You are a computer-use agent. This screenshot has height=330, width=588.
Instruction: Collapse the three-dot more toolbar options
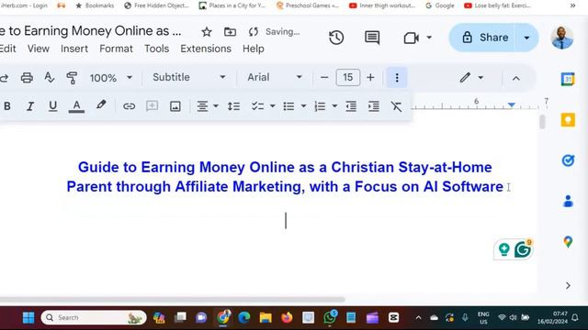coord(397,78)
